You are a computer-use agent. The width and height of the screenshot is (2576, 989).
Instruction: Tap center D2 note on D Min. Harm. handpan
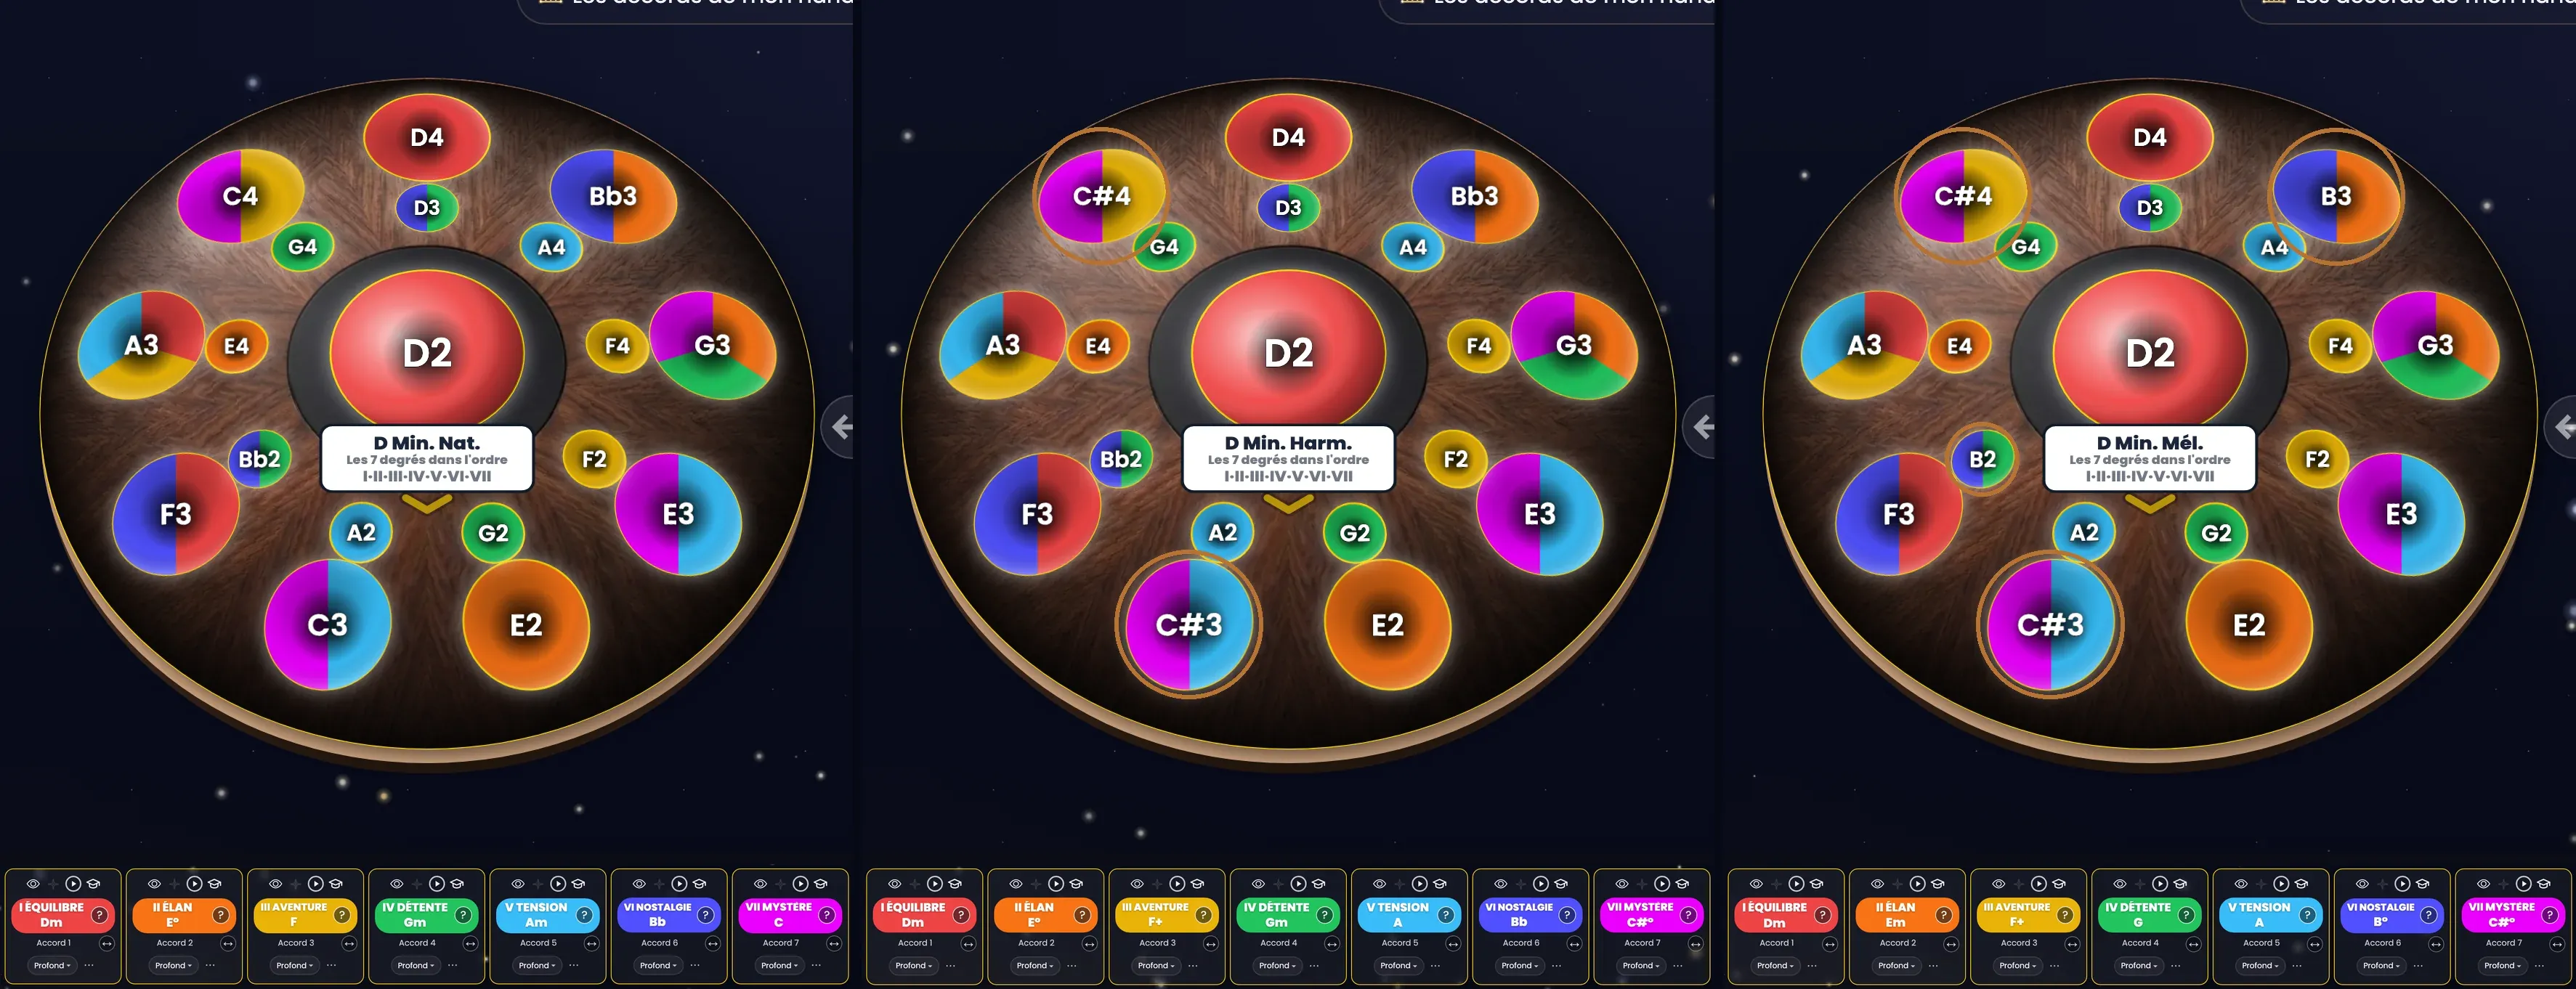point(1288,352)
